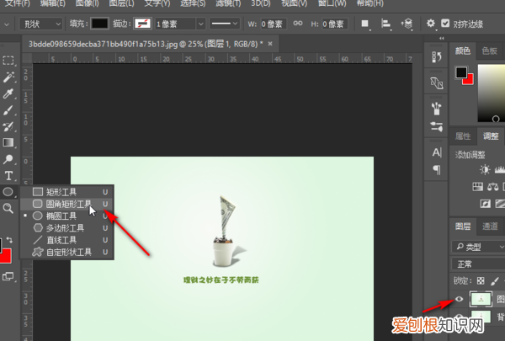
Task: Open the 3D panel icon
Action: point(436,83)
